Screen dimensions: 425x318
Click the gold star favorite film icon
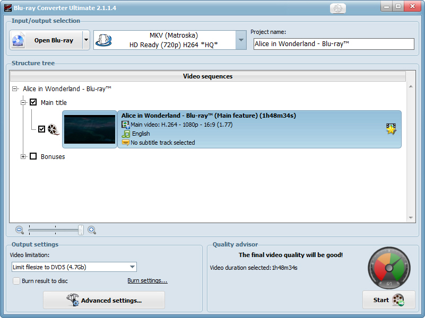[391, 129]
